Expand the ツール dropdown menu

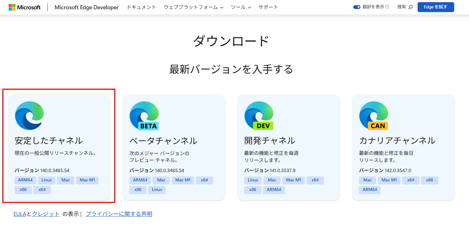[x=241, y=7]
